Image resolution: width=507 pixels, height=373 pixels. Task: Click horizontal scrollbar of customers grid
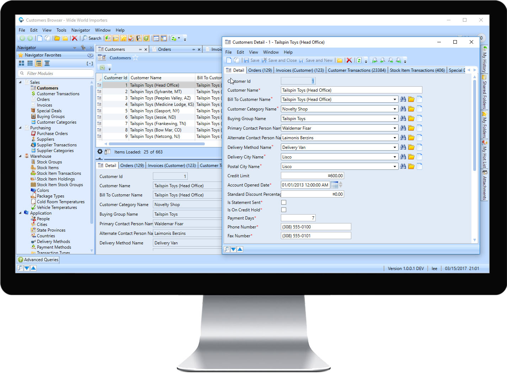[156, 144]
